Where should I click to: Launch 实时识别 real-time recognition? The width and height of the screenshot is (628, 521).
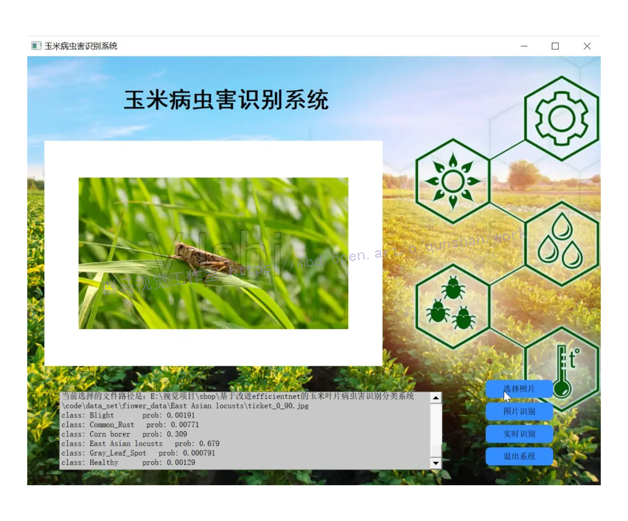[519, 434]
